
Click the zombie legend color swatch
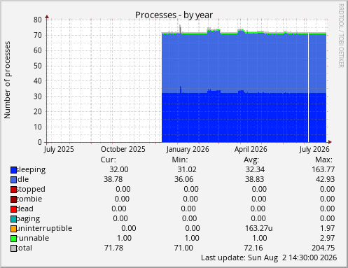[x=13, y=199]
